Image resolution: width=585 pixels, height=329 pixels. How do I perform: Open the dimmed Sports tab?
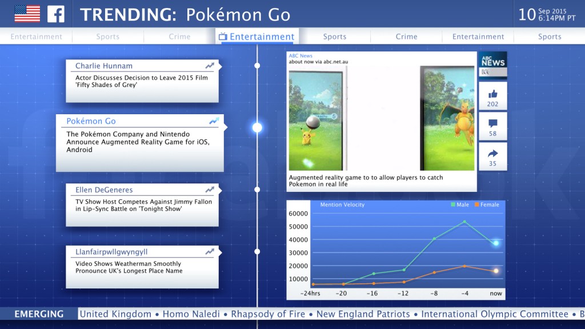pos(108,37)
